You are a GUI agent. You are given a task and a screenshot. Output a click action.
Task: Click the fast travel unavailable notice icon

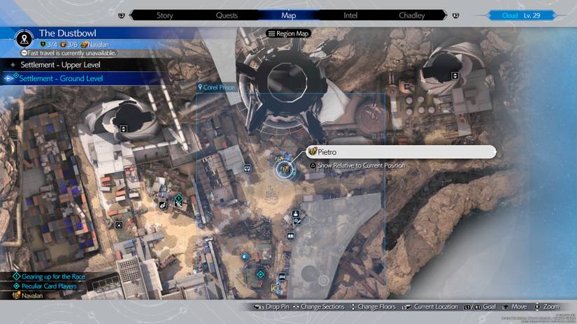pyautogui.click(x=24, y=53)
